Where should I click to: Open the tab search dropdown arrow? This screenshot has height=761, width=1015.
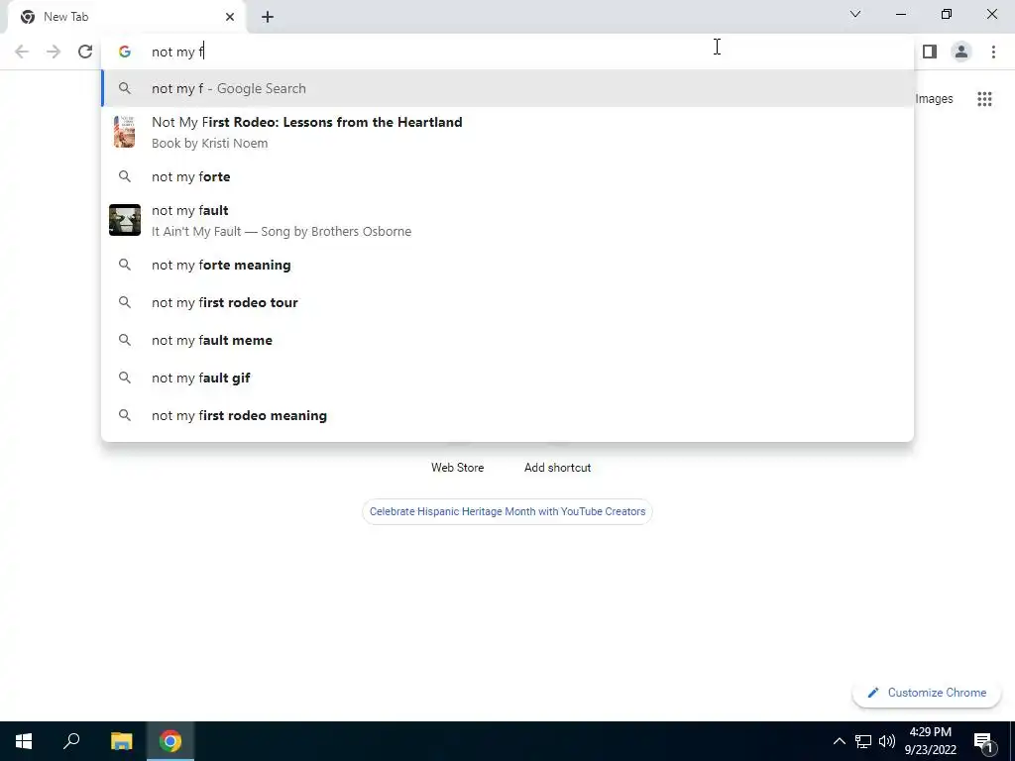[x=855, y=14]
